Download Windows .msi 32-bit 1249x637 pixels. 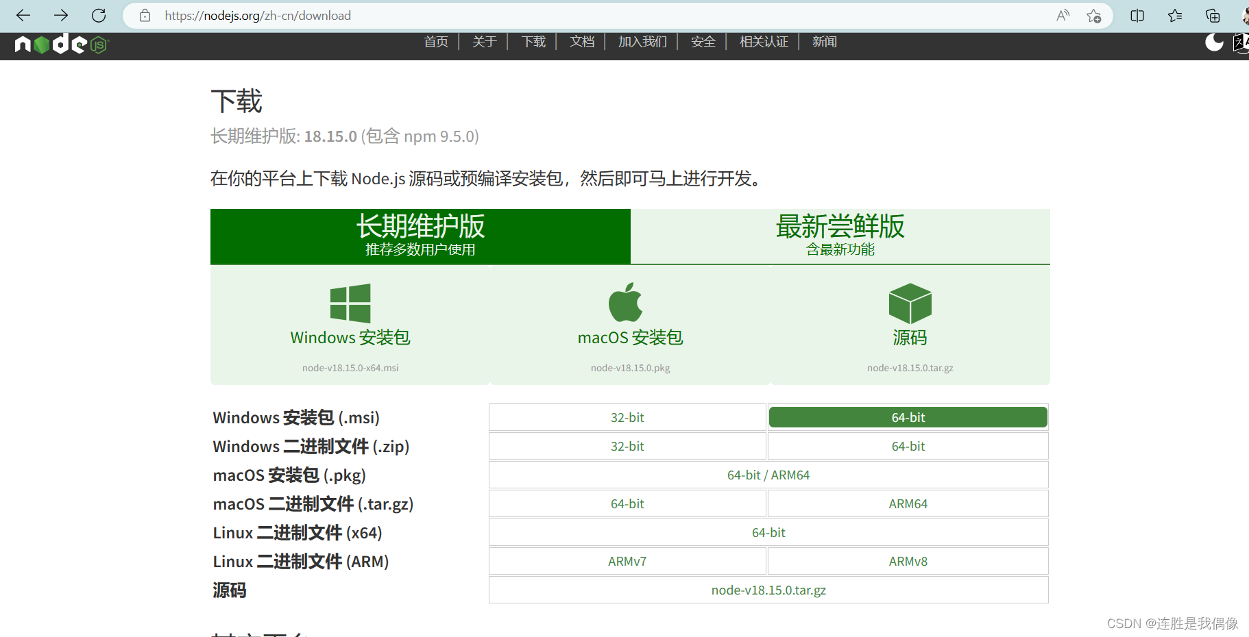click(x=627, y=417)
